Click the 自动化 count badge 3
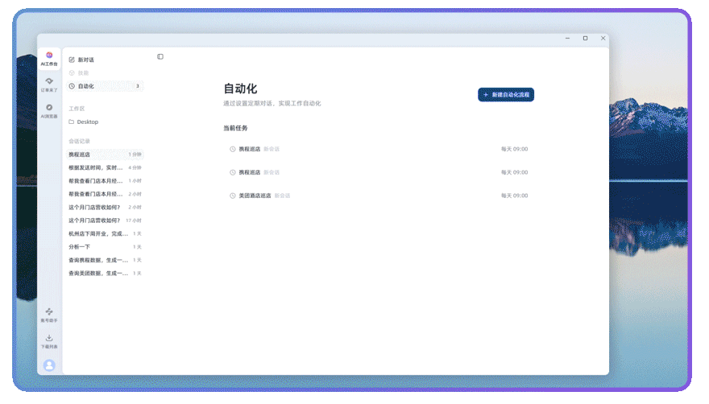The image size is (709, 404). [x=138, y=86]
